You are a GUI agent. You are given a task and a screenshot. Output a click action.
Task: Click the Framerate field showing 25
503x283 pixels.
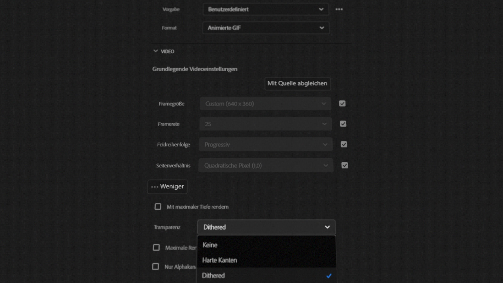(265, 124)
